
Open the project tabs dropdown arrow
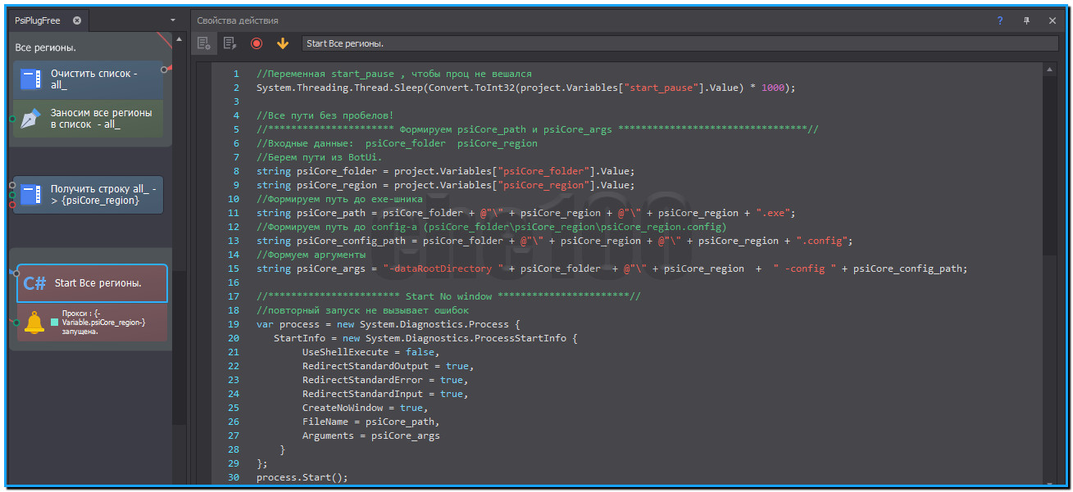point(173,20)
